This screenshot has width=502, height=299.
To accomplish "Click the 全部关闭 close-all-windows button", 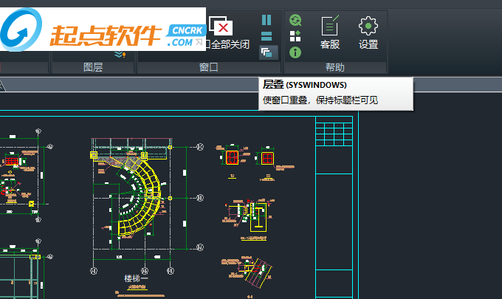I will (x=227, y=33).
